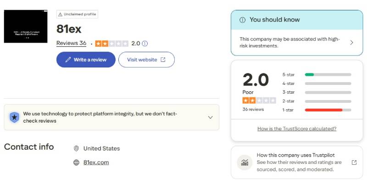Click the external link icon on Visit website

pos(163,60)
